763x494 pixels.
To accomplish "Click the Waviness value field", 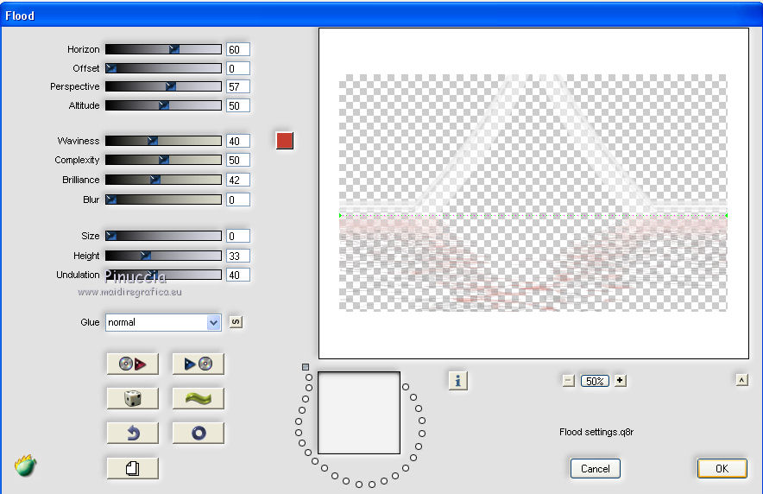I will pos(238,141).
